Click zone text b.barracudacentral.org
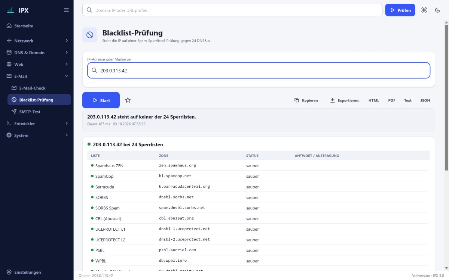449x280 pixels. tap(184, 186)
